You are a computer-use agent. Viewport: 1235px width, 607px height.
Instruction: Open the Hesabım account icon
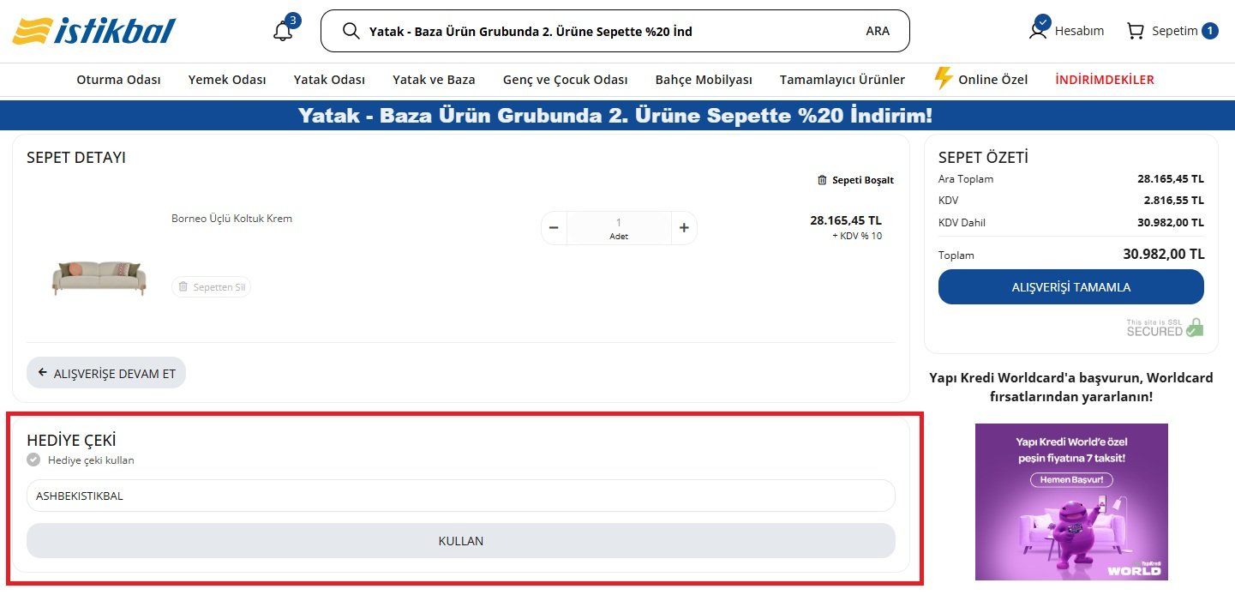(x=1039, y=30)
